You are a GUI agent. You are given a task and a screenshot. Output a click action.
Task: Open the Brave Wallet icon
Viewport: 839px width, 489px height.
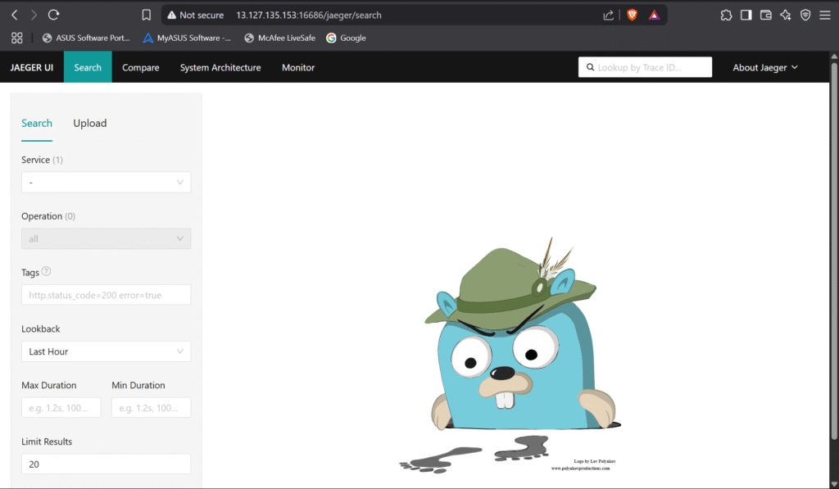[766, 15]
